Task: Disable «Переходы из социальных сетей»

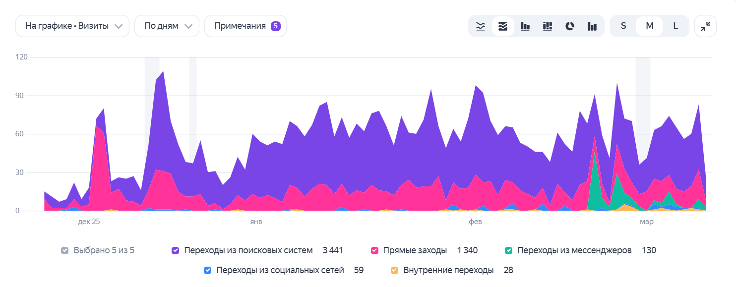Action: coord(208,270)
